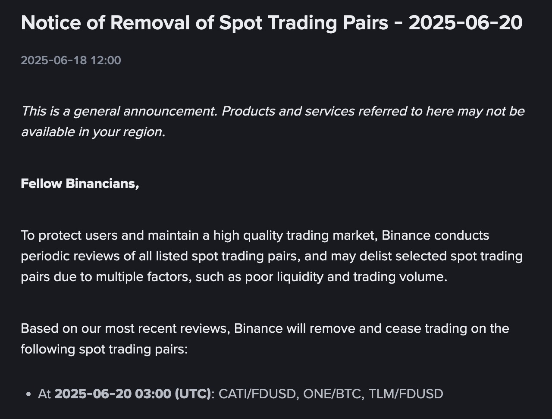
Task: Click the phrase 'following spot trading pairs:'
Action: 104,349
